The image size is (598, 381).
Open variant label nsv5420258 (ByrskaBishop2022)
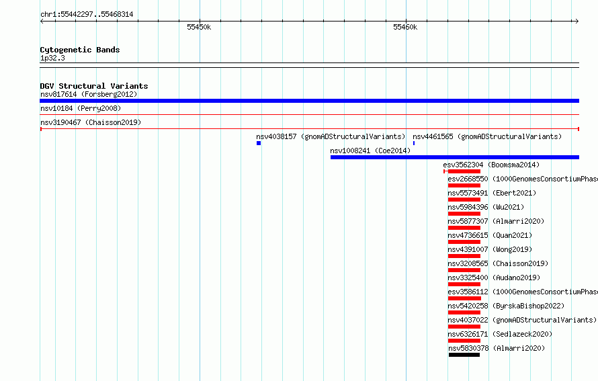tap(506, 306)
